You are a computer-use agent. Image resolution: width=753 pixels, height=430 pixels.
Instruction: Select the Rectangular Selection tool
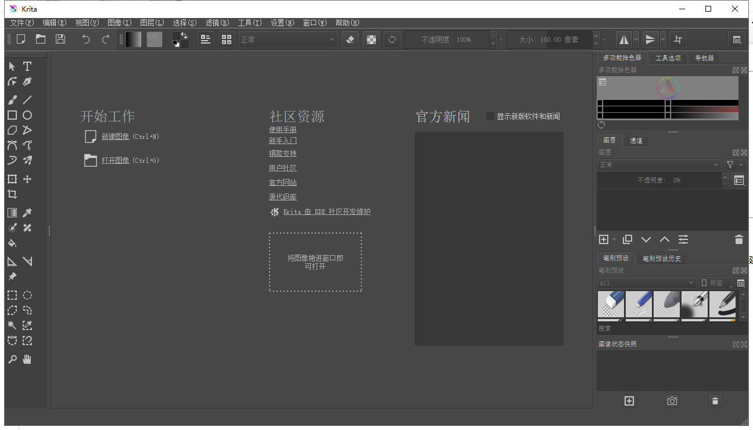(12, 295)
